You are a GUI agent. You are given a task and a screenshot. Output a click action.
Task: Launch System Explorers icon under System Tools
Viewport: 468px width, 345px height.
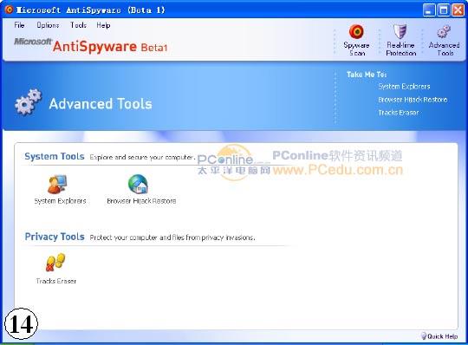click(x=57, y=184)
